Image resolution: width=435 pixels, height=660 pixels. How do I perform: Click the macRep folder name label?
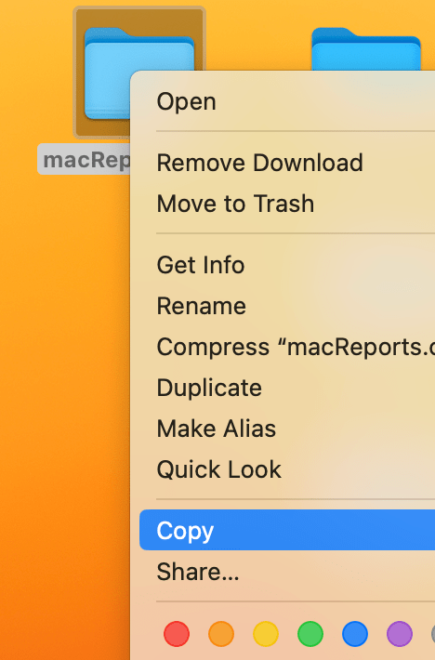[x=86, y=160]
